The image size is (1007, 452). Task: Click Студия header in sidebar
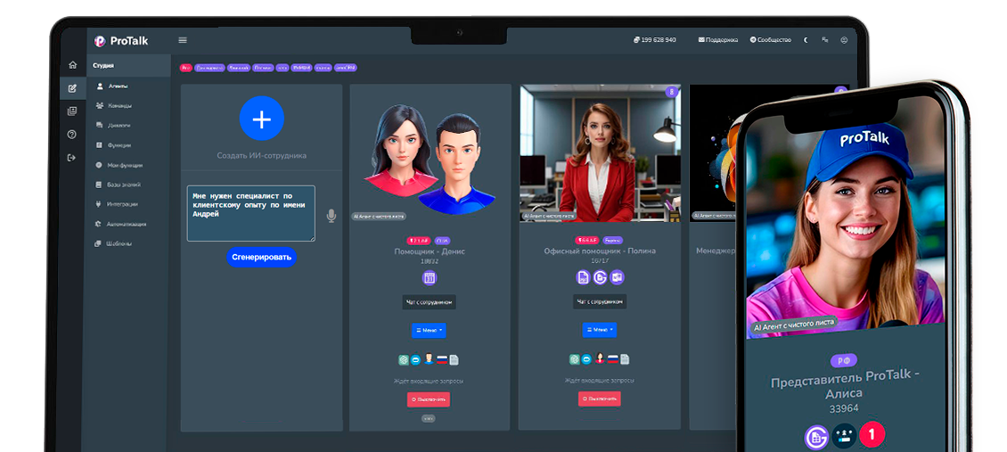103,65
